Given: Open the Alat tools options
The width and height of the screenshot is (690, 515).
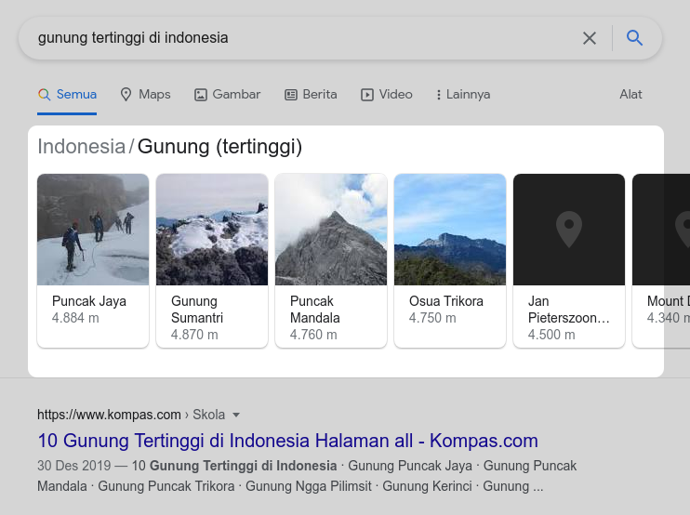Looking at the screenshot, I should click(x=630, y=94).
